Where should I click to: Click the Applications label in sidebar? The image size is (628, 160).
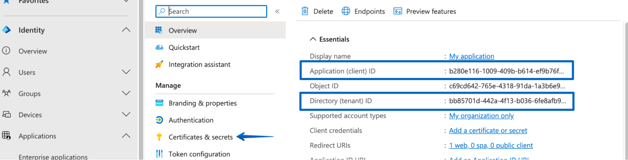(x=37, y=136)
